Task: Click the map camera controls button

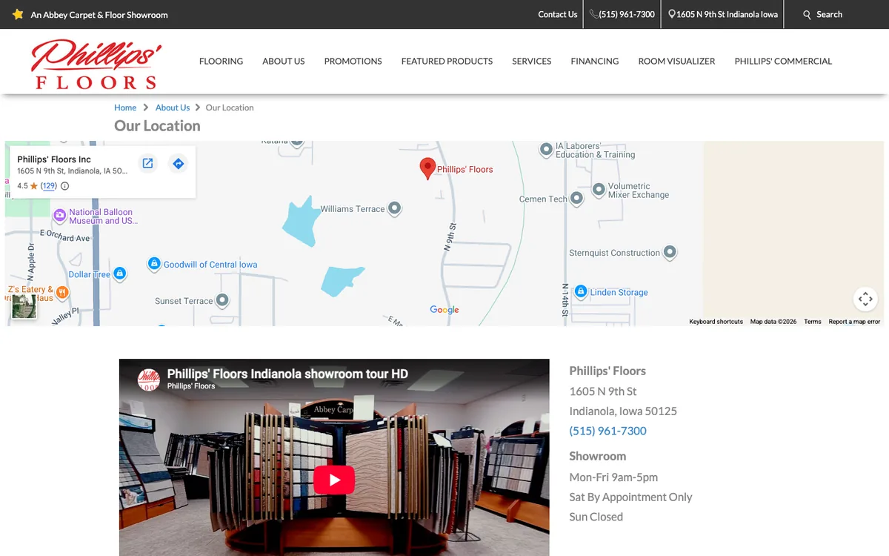Action: click(865, 299)
